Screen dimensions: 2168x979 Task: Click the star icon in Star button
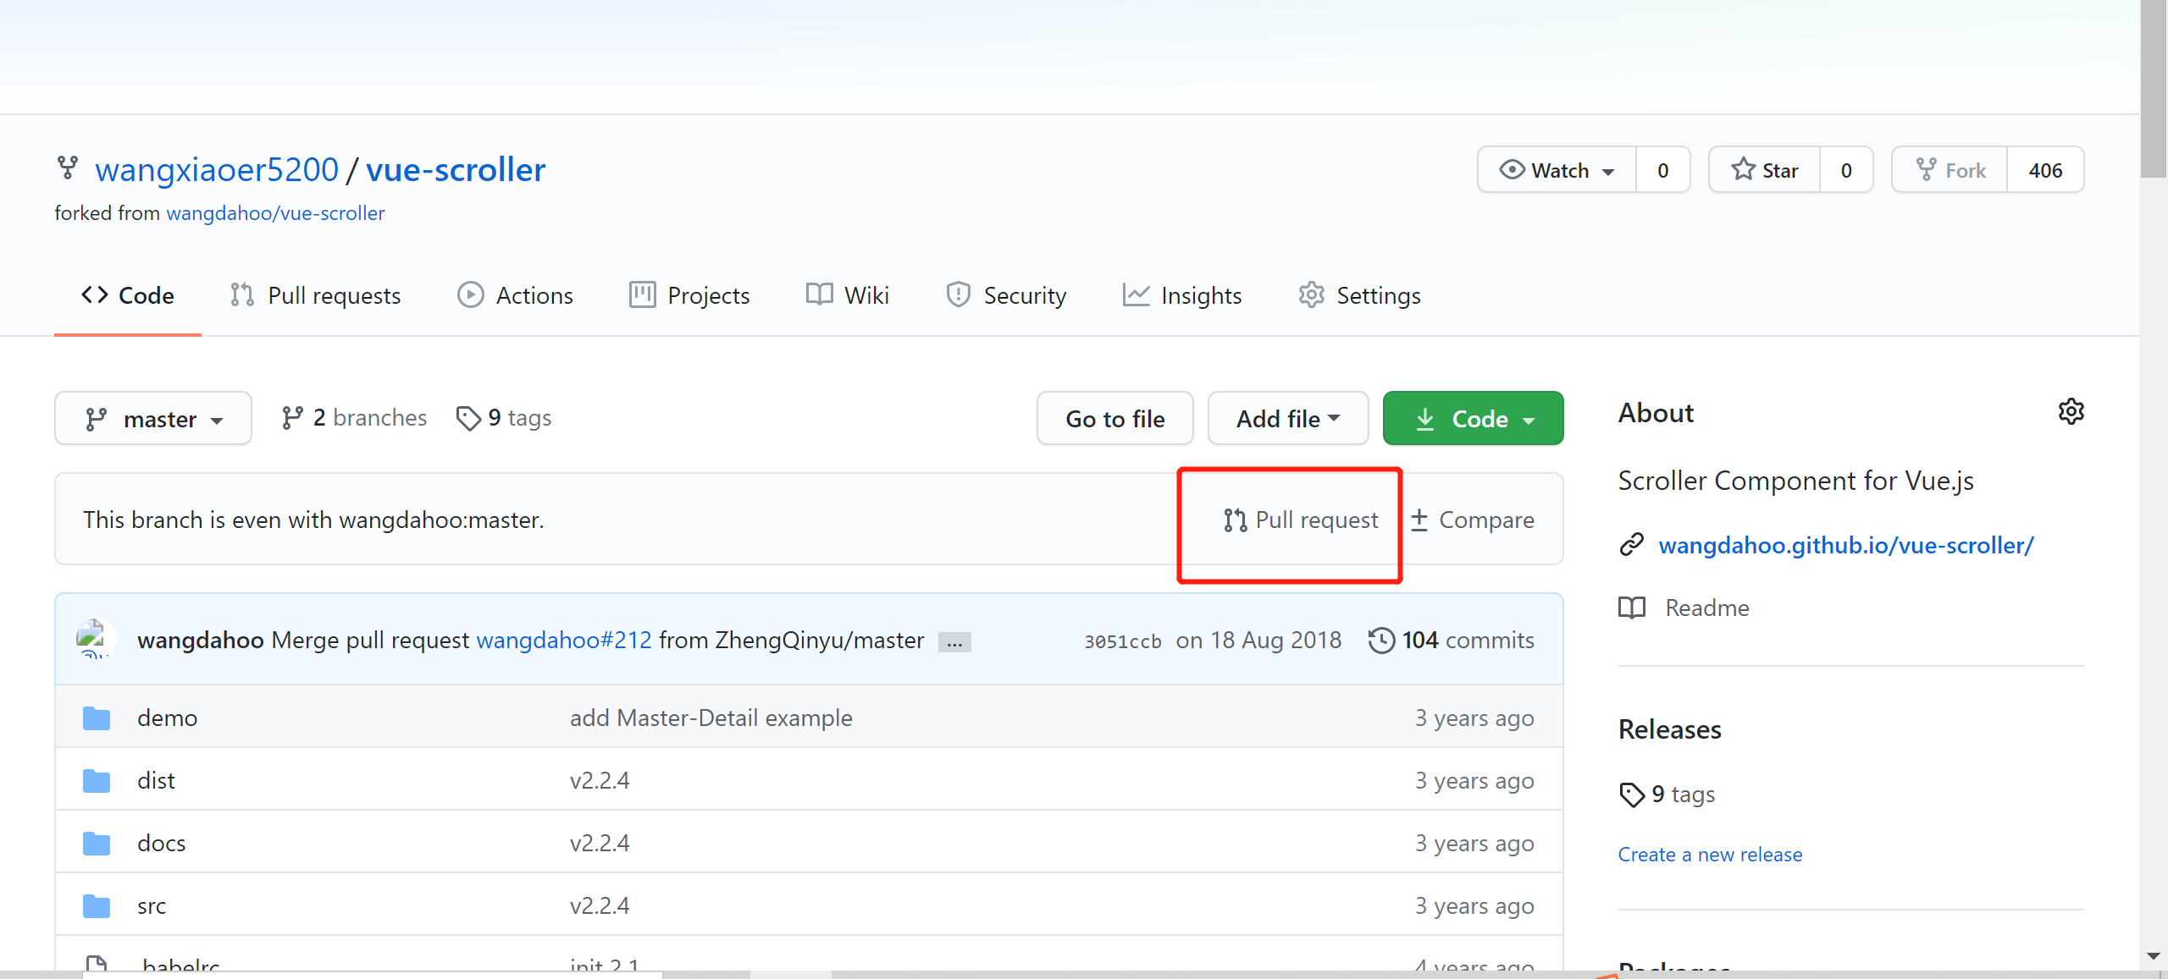[1743, 170]
